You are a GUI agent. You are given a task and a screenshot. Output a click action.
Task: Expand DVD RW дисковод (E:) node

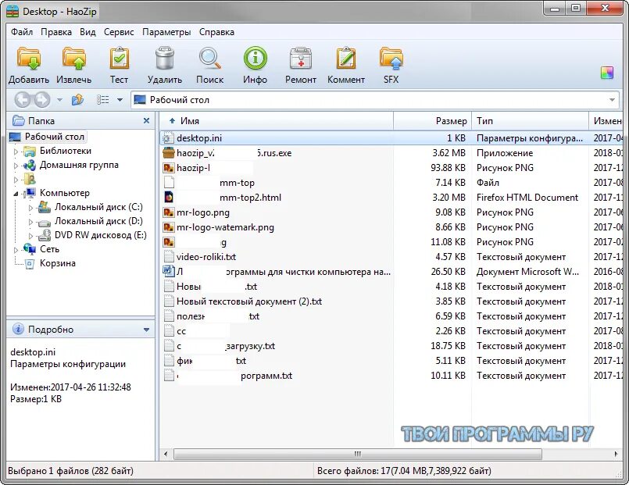(30, 236)
